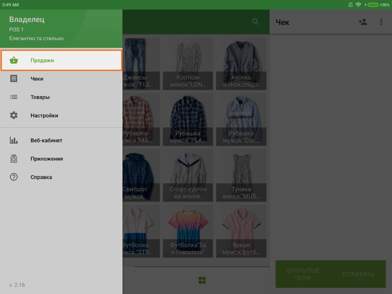Click the Приложения gift icon

coord(14,159)
